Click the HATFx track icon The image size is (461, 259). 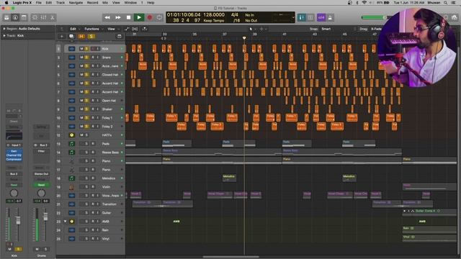point(71,135)
